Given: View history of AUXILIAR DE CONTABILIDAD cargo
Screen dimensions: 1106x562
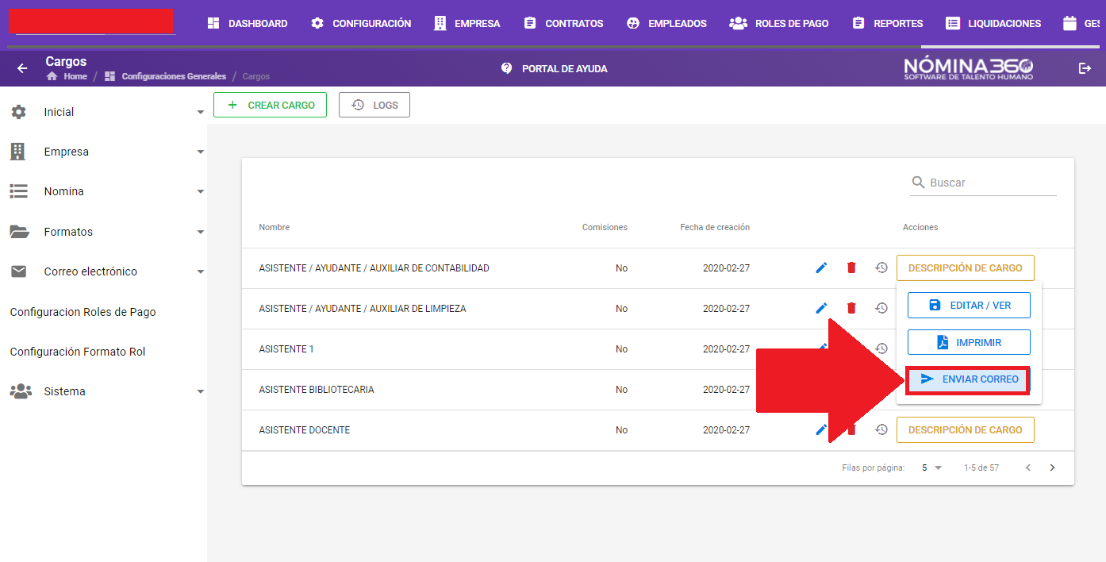Looking at the screenshot, I should [x=881, y=268].
